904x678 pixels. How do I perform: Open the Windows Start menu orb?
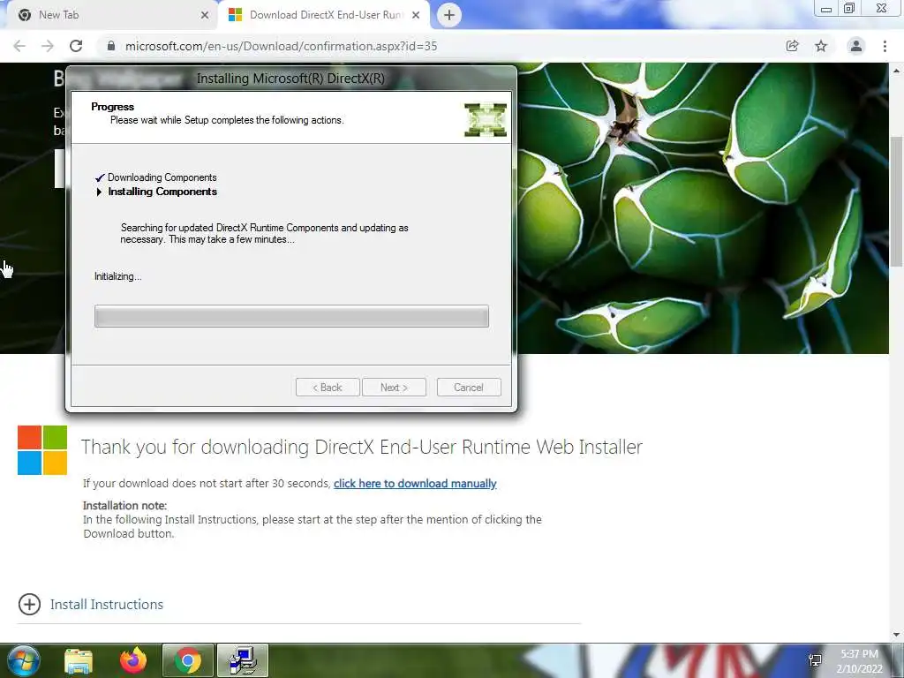[24, 660]
